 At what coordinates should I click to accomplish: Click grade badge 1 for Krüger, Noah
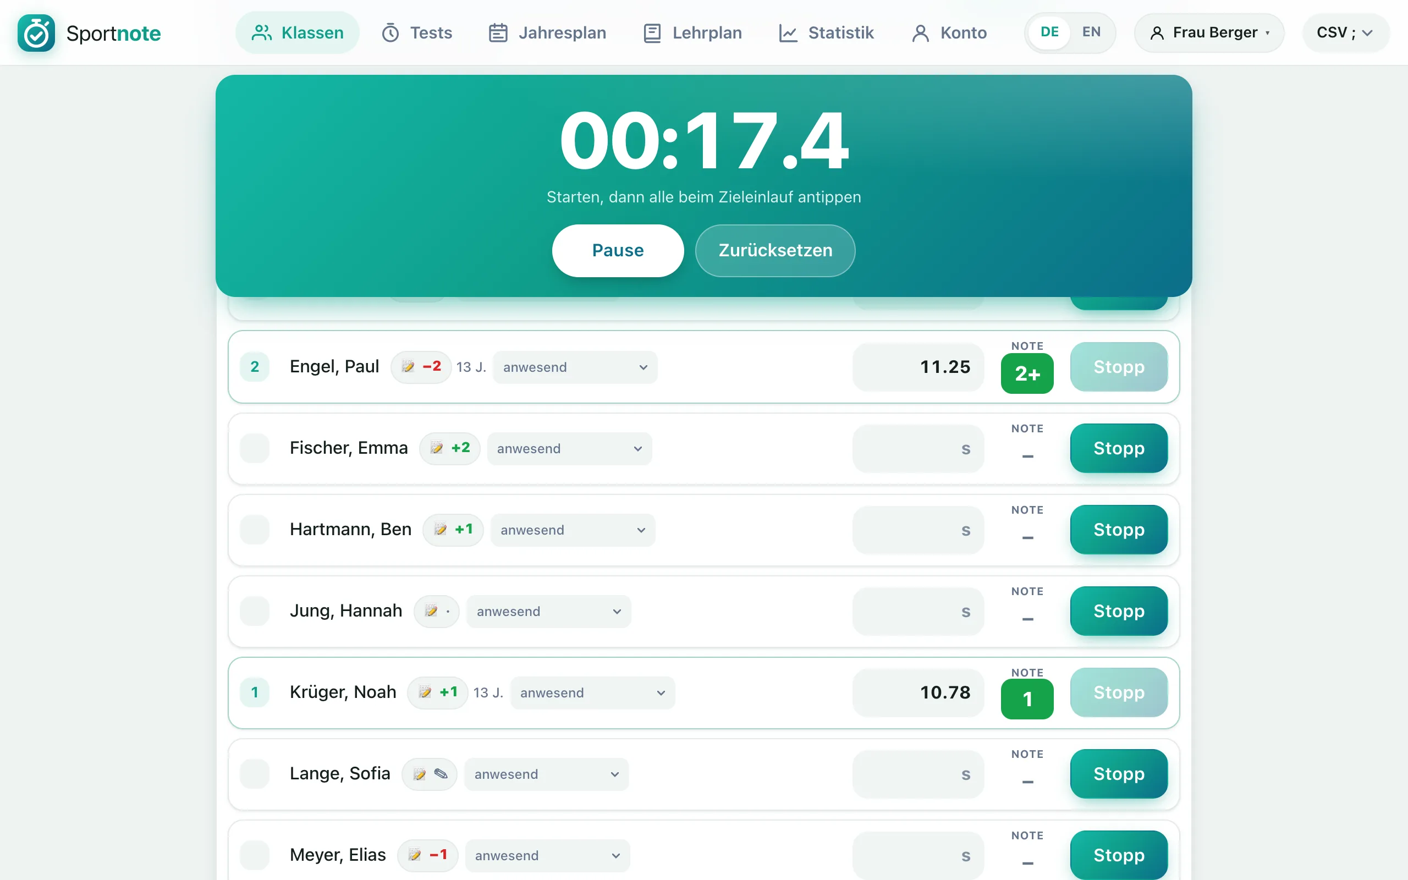point(1027,699)
